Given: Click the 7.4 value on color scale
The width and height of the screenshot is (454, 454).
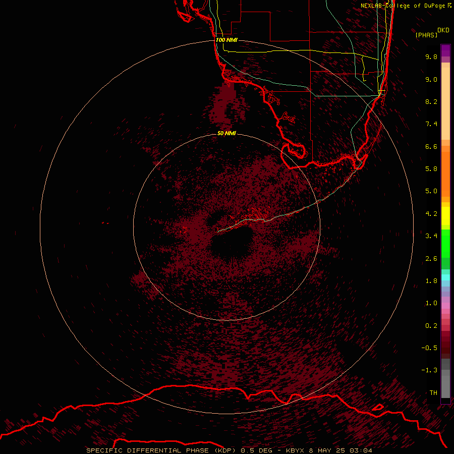Looking at the screenshot, I should pyautogui.click(x=431, y=124).
